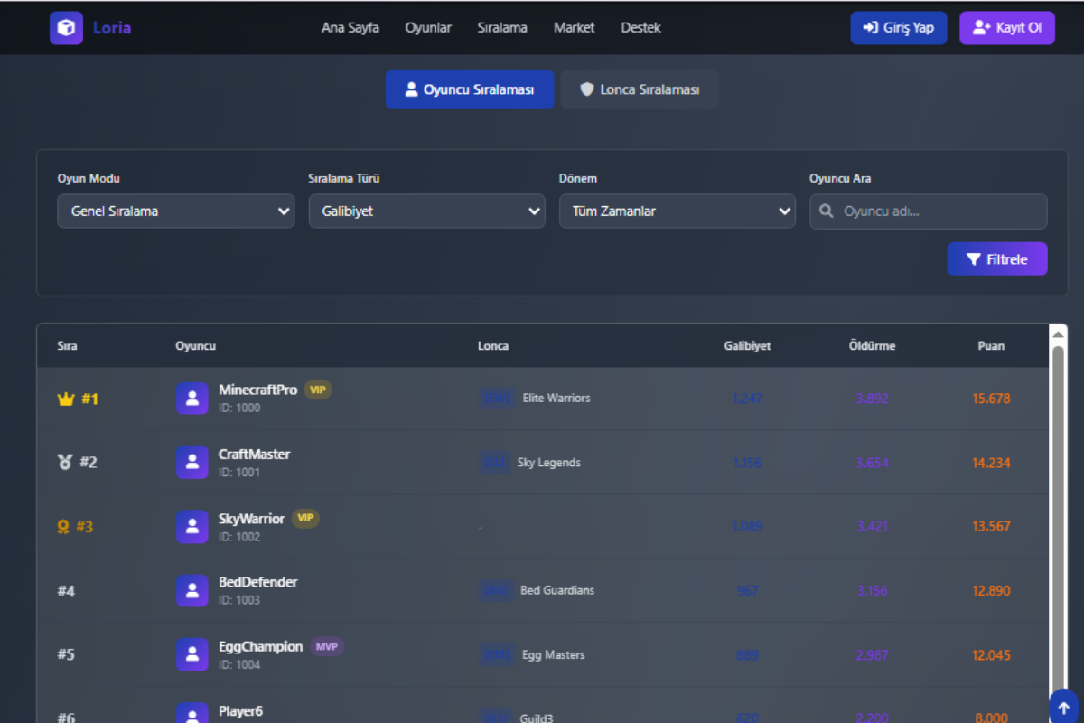Click the scroll-to-top arrow button
The height and width of the screenshot is (723, 1084).
coord(1063,707)
